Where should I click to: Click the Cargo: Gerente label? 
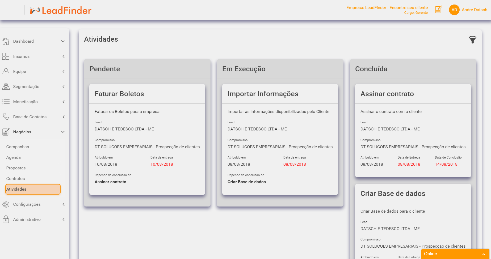click(416, 13)
